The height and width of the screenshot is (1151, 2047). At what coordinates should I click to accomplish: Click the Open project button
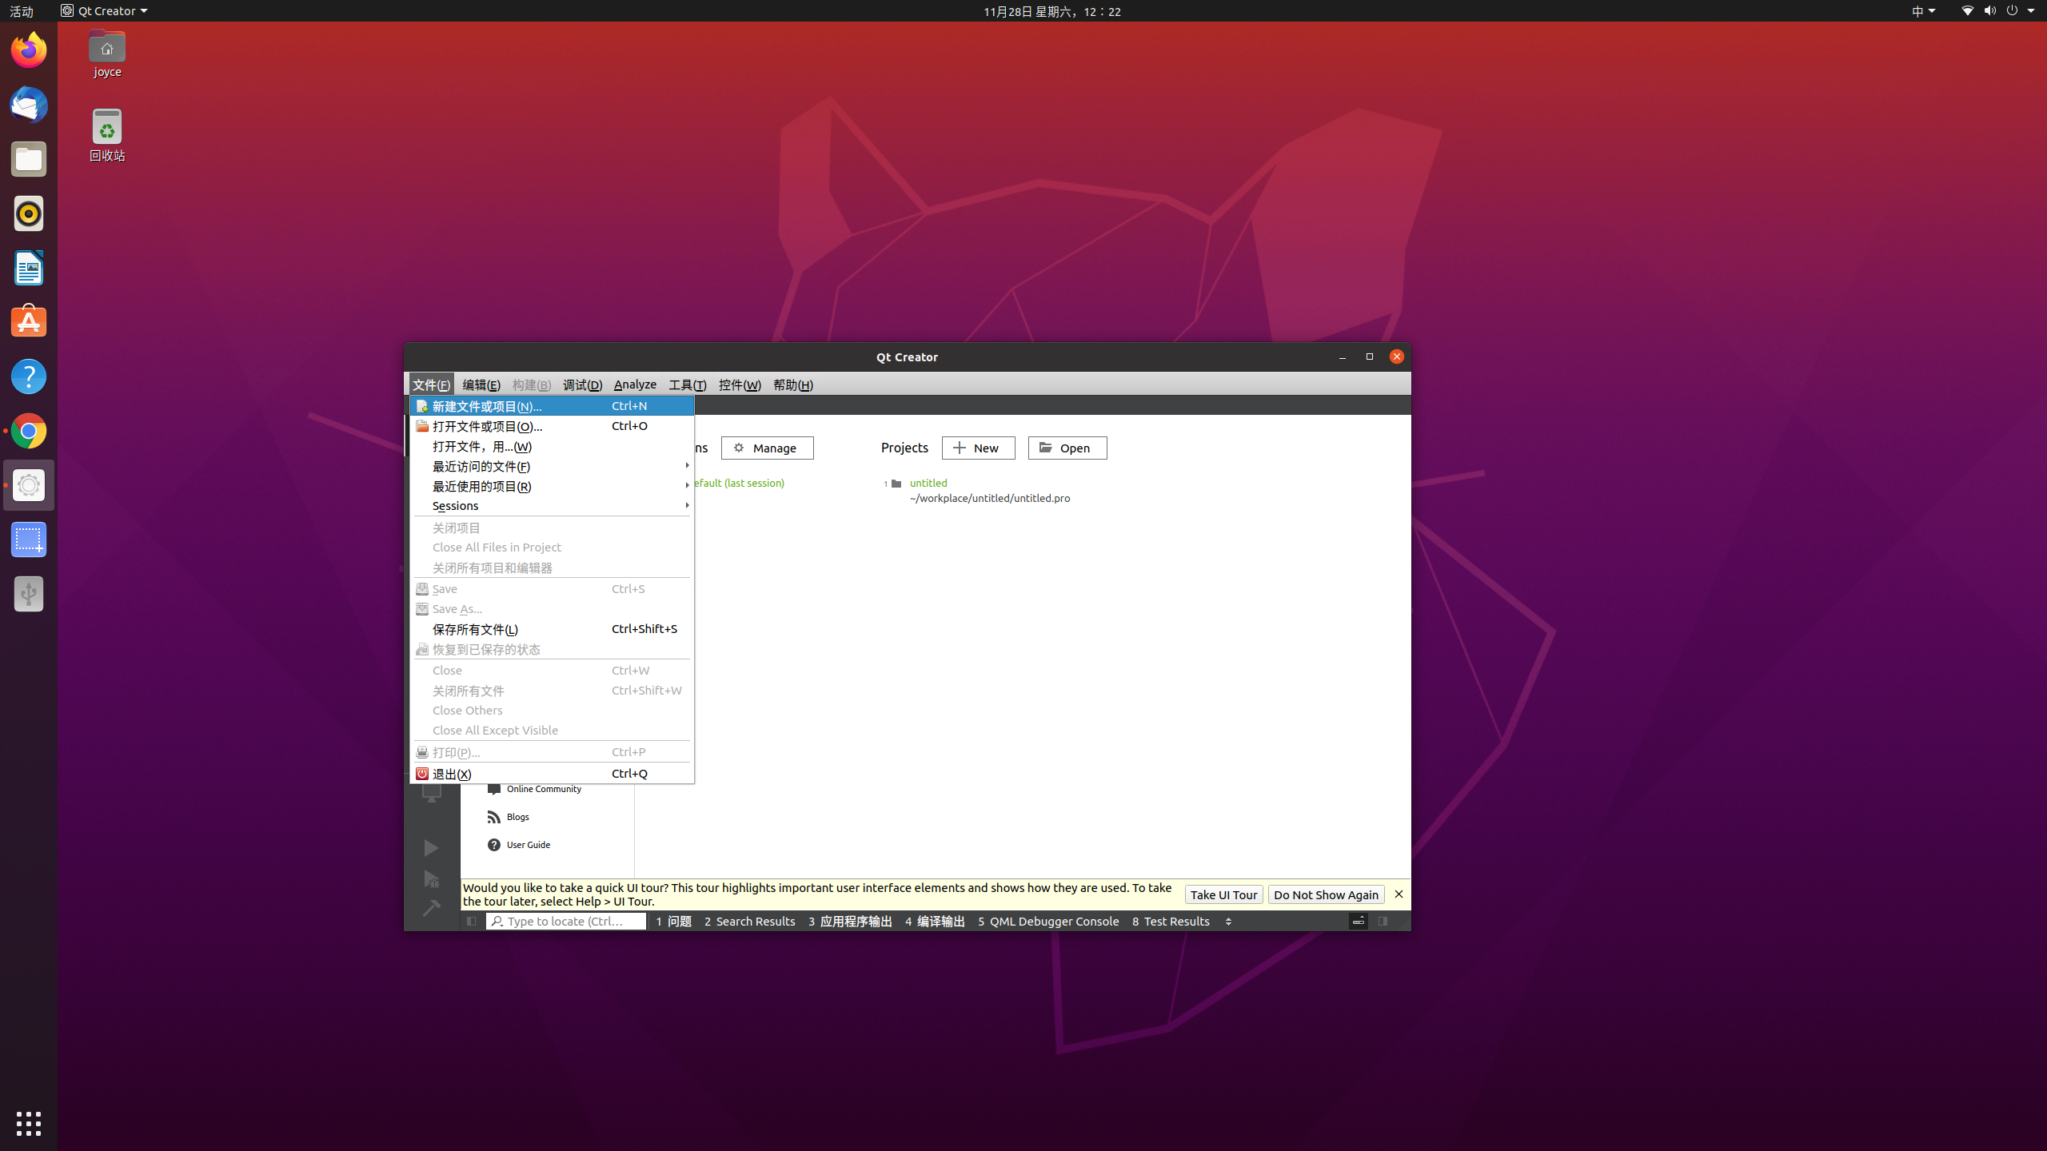(1067, 448)
